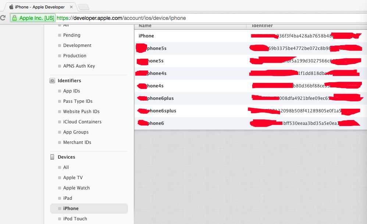Click the Apple Inc. [US] certificate label
This screenshot has height=224, width=367.
pyautogui.click(x=36, y=18)
